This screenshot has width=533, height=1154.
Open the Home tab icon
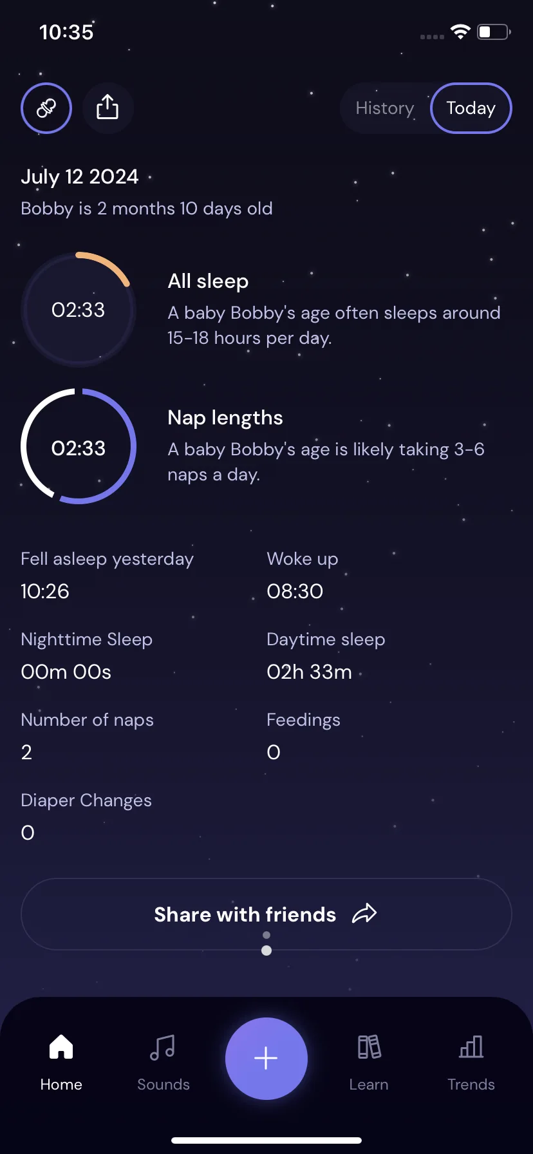pos(61,1046)
